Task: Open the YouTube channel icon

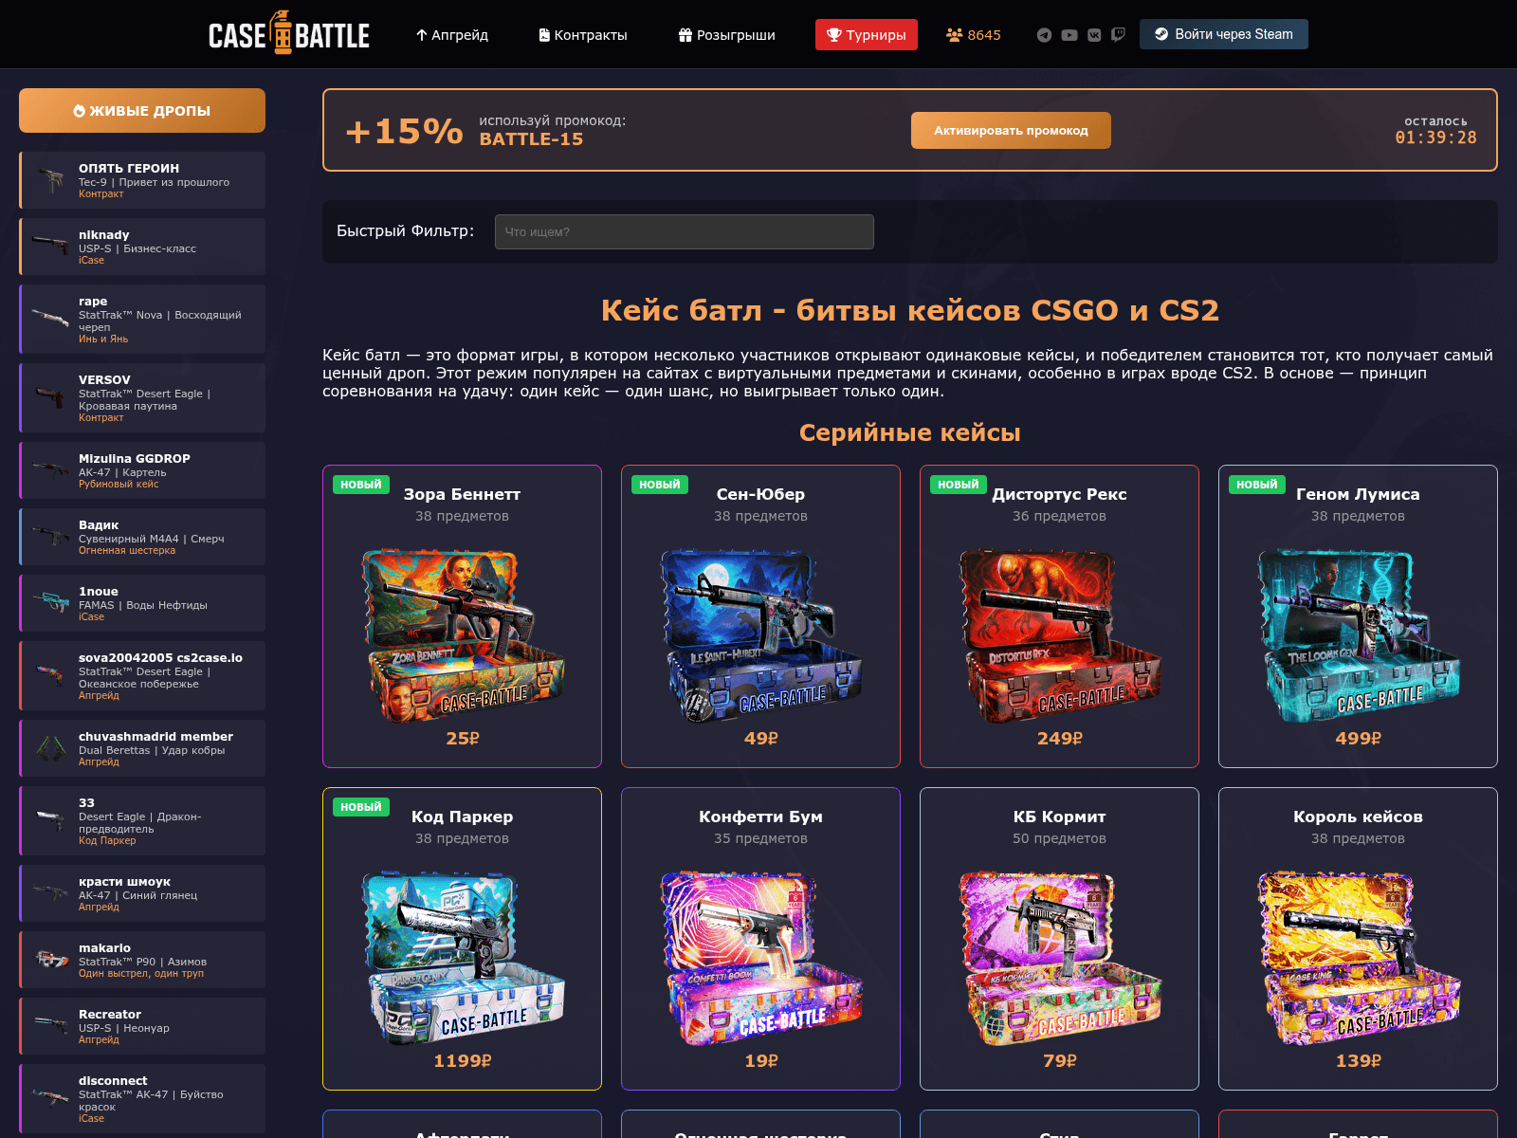Action: [x=1069, y=35]
